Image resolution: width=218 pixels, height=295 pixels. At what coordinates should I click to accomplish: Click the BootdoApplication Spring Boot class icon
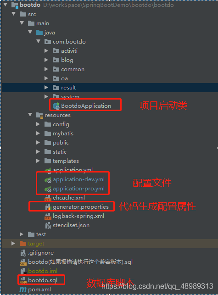pos(56,106)
